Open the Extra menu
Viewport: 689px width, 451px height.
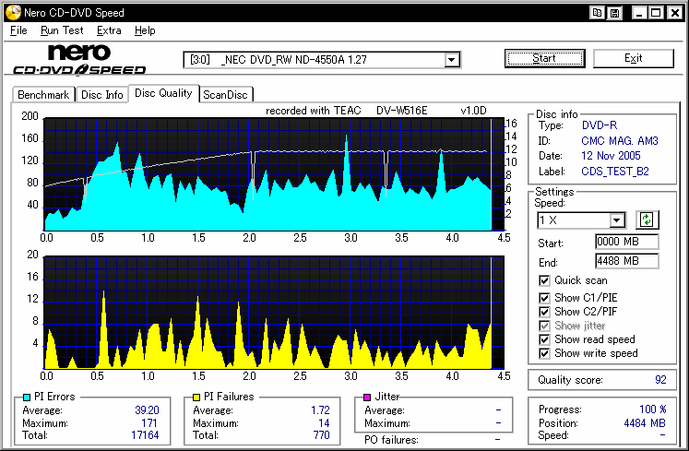point(109,30)
